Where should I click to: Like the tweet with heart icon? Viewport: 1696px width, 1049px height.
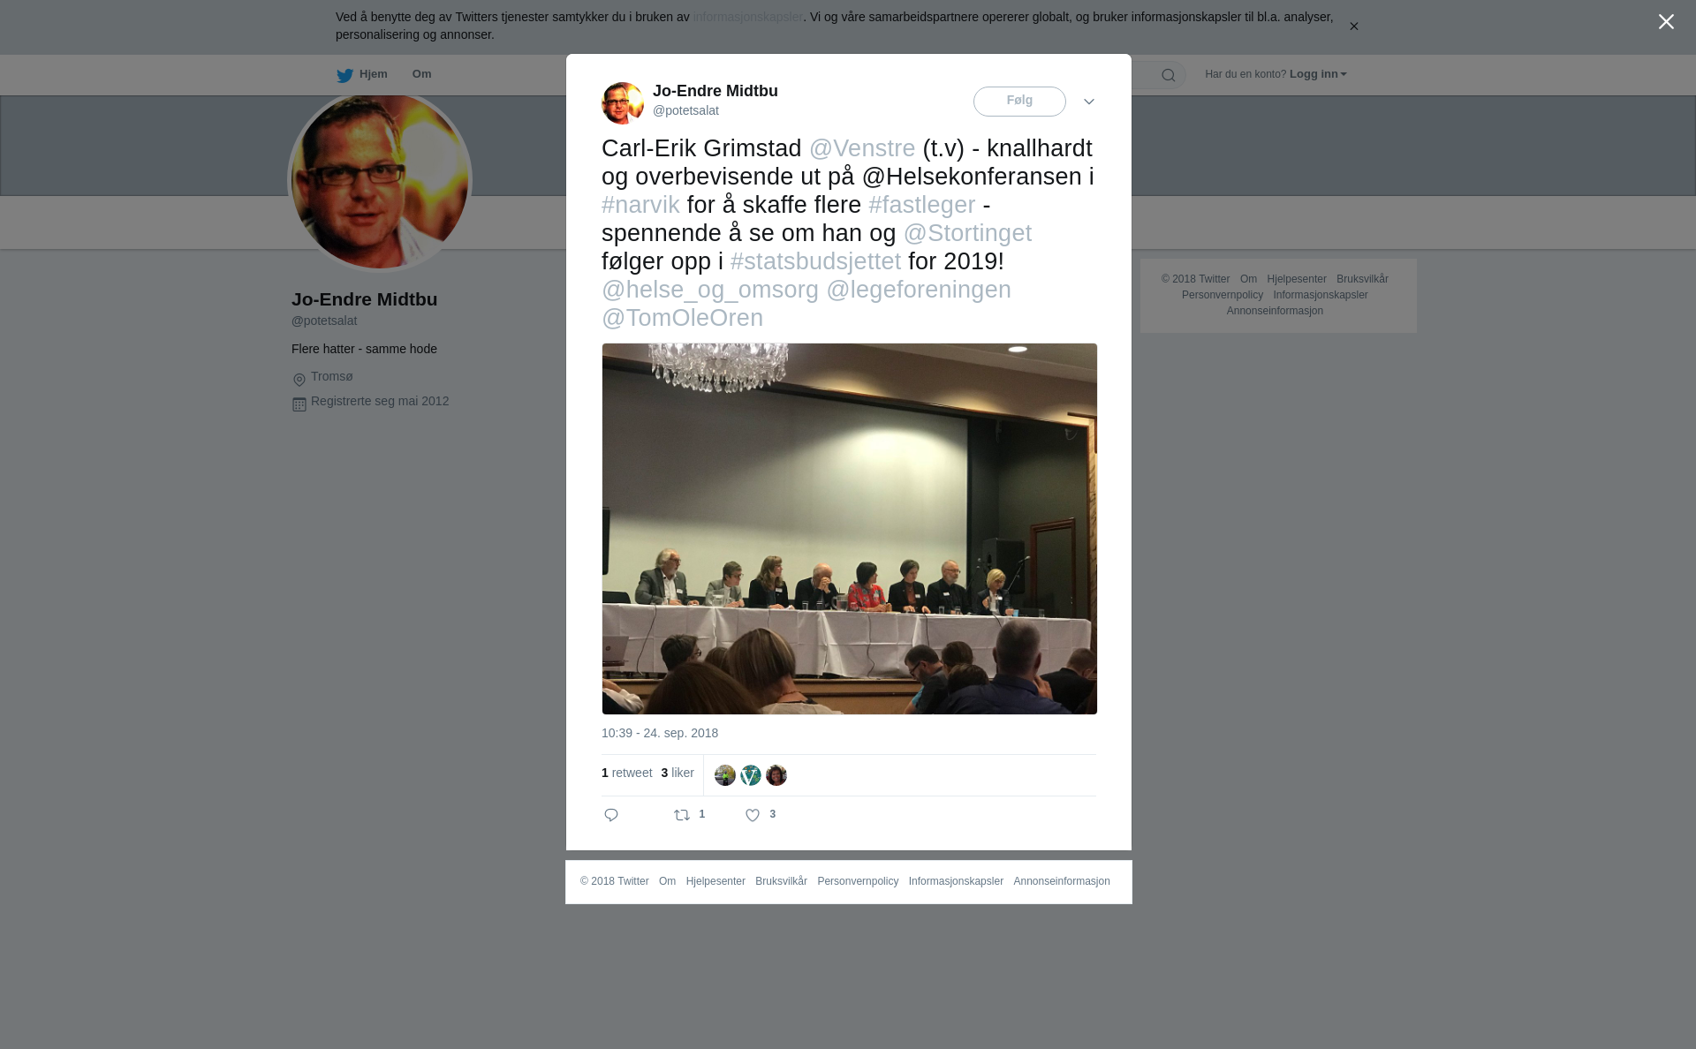tap(753, 815)
